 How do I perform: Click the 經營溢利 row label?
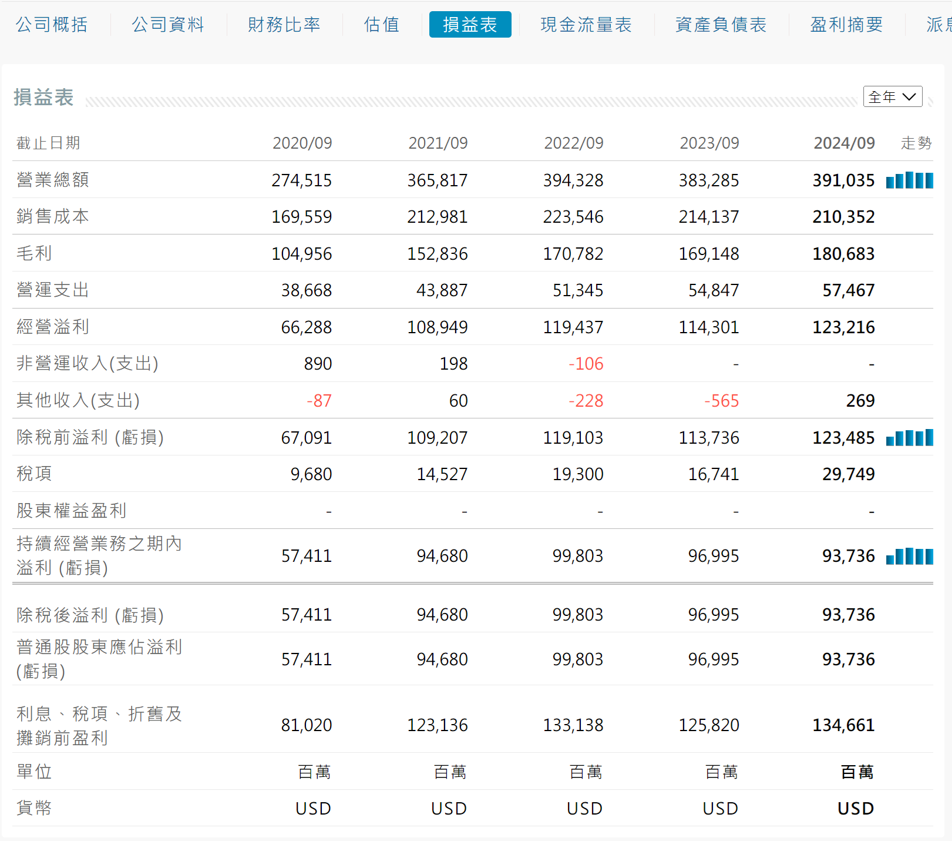pyautogui.click(x=53, y=327)
